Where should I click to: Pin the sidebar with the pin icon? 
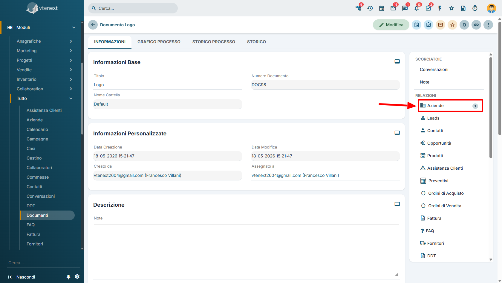68,277
